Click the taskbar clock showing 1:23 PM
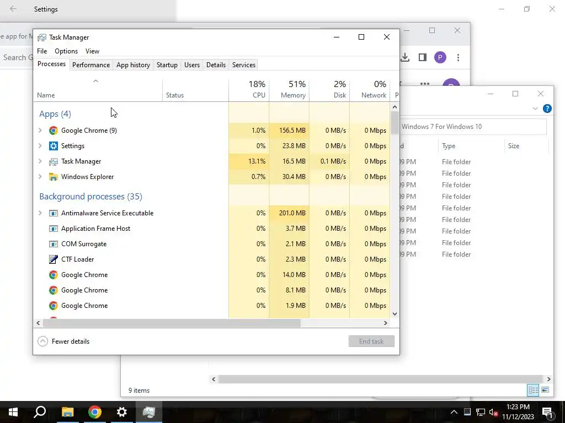Image resolution: width=565 pixels, height=423 pixels. point(518,412)
